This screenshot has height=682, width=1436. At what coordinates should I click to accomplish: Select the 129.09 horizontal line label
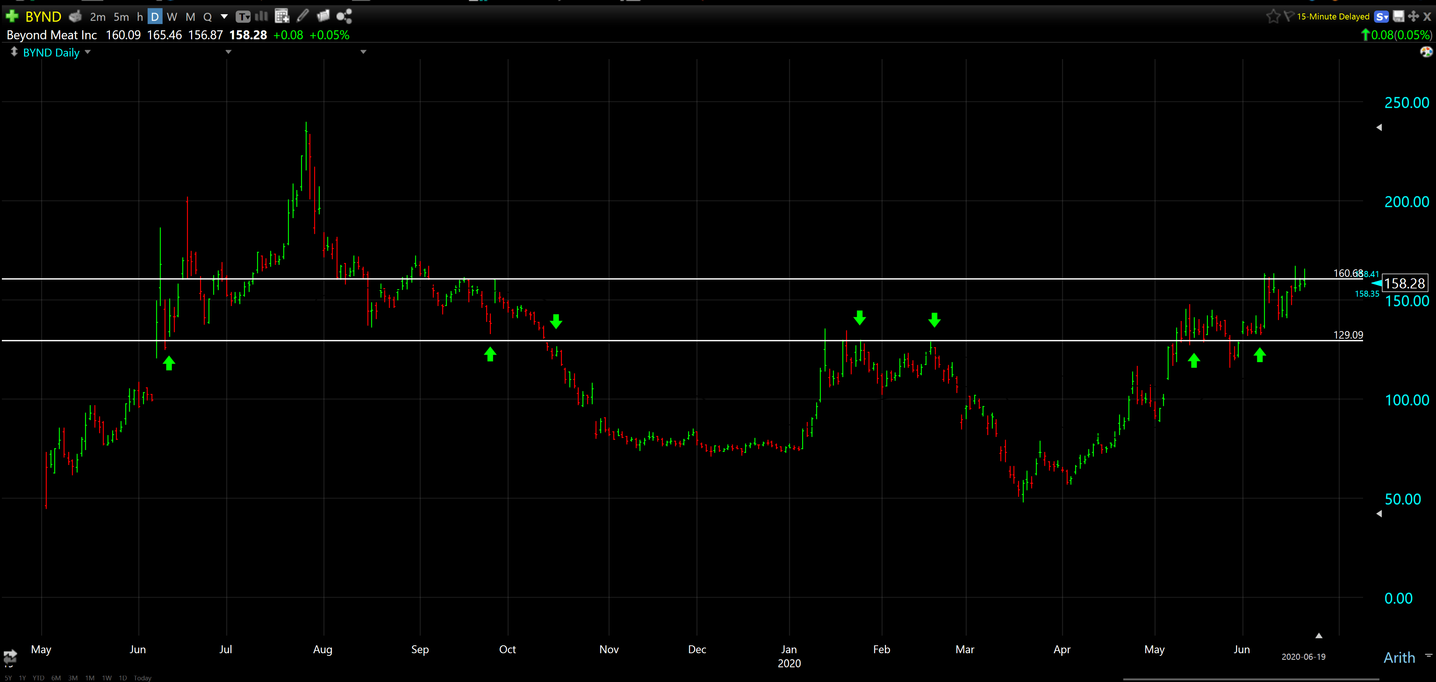[x=1348, y=335]
